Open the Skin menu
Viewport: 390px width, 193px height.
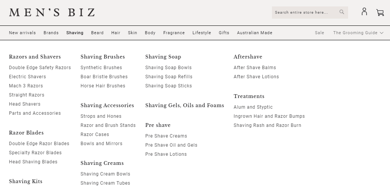(x=133, y=33)
